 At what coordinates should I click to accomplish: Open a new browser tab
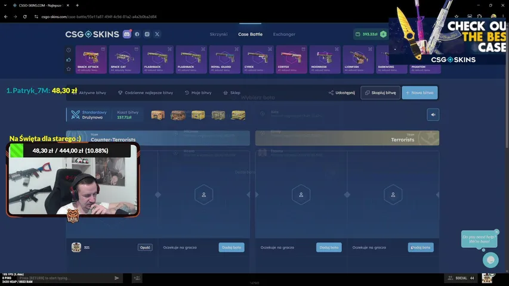tap(77, 5)
